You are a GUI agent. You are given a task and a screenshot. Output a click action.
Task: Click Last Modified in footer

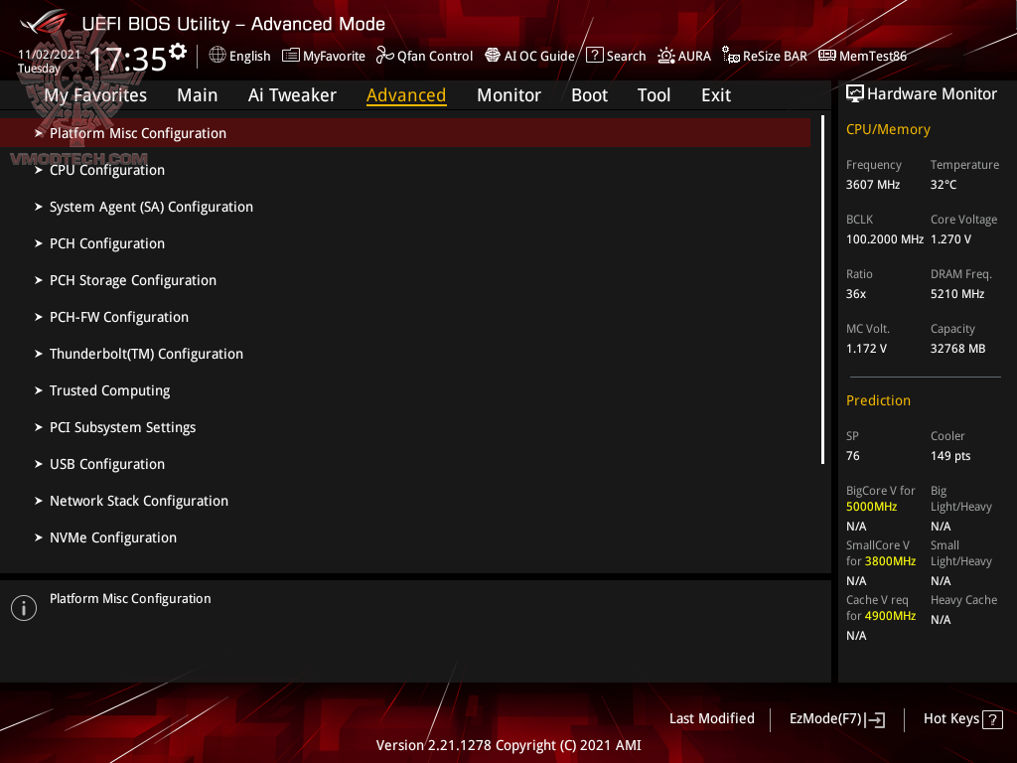point(711,719)
